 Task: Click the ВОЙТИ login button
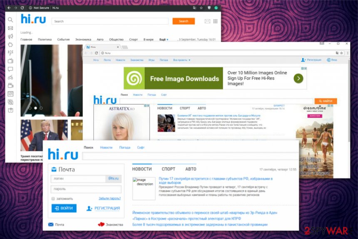[64, 208]
